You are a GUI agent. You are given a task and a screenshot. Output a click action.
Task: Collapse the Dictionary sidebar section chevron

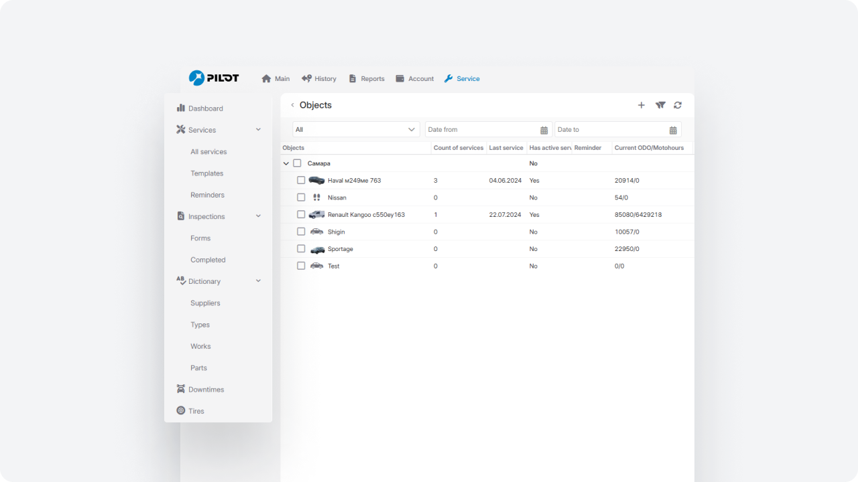tap(258, 281)
